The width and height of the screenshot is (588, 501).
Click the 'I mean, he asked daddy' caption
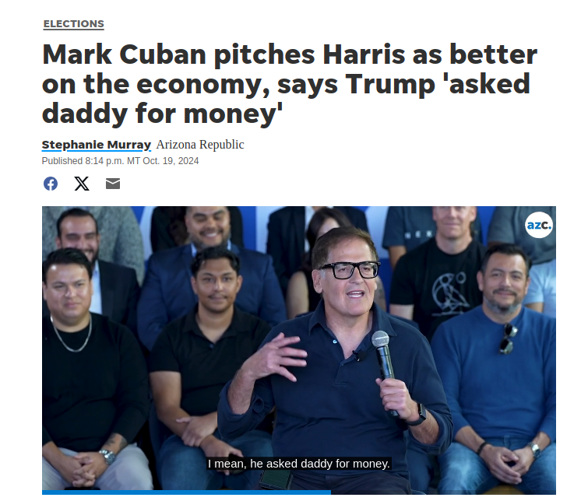299,464
